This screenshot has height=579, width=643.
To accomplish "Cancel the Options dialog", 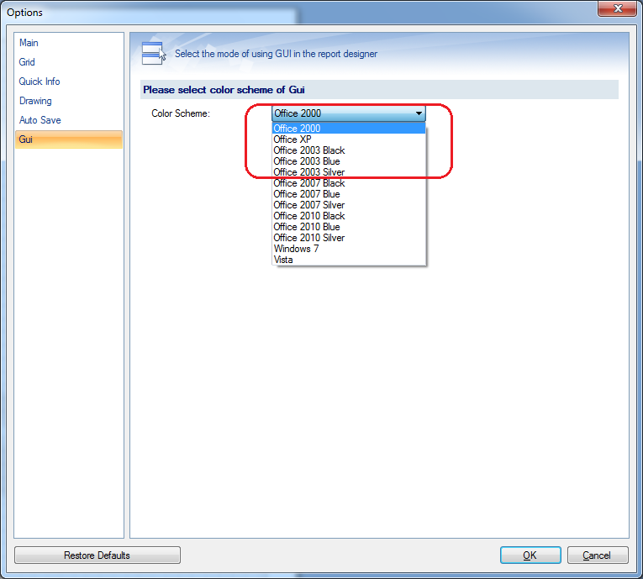I will click(x=598, y=555).
